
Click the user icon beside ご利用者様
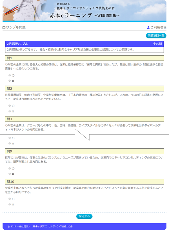click(x=148, y=27)
